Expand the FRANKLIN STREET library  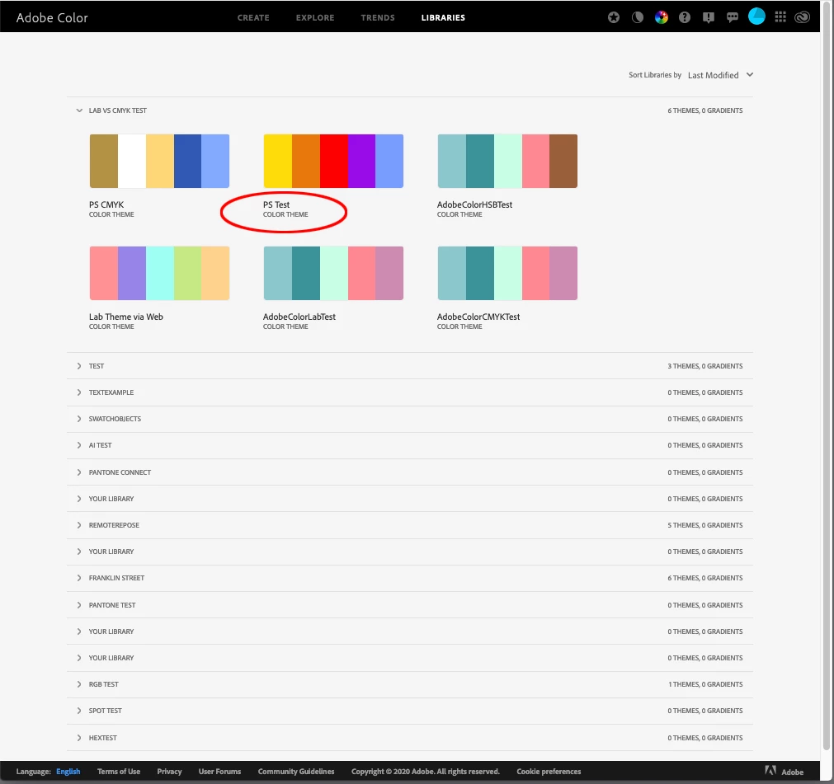click(x=79, y=578)
